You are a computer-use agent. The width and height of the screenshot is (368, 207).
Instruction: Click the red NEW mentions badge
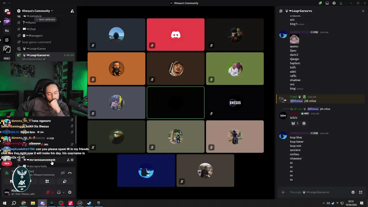[x=7, y=163]
